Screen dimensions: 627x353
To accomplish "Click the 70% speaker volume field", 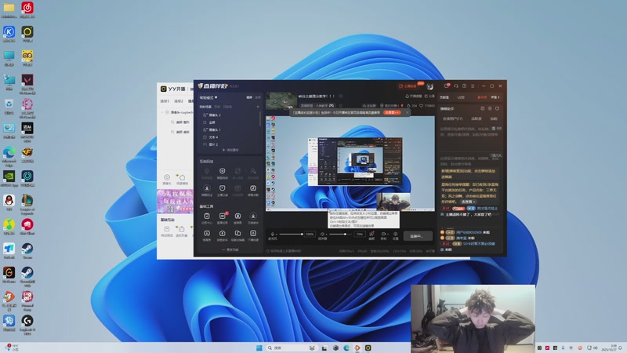I will coord(360,234).
